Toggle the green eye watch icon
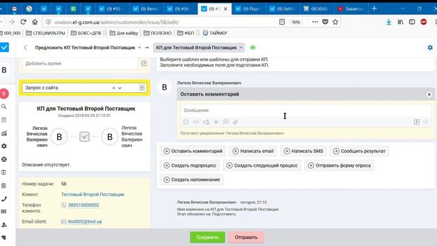This screenshot has width=437, height=246. 253,48
